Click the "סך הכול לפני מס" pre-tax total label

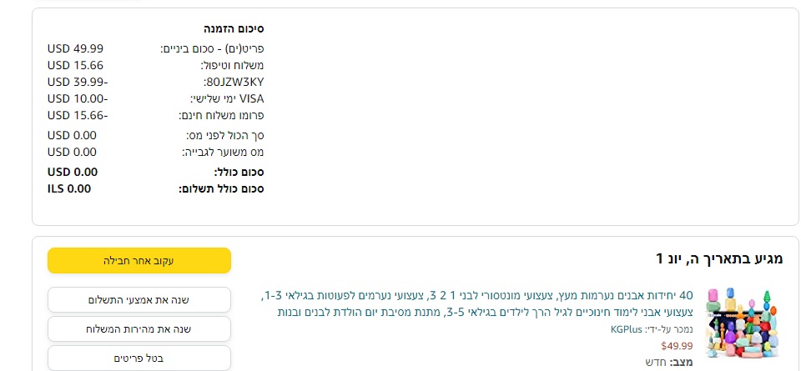pyautogui.click(x=224, y=135)
